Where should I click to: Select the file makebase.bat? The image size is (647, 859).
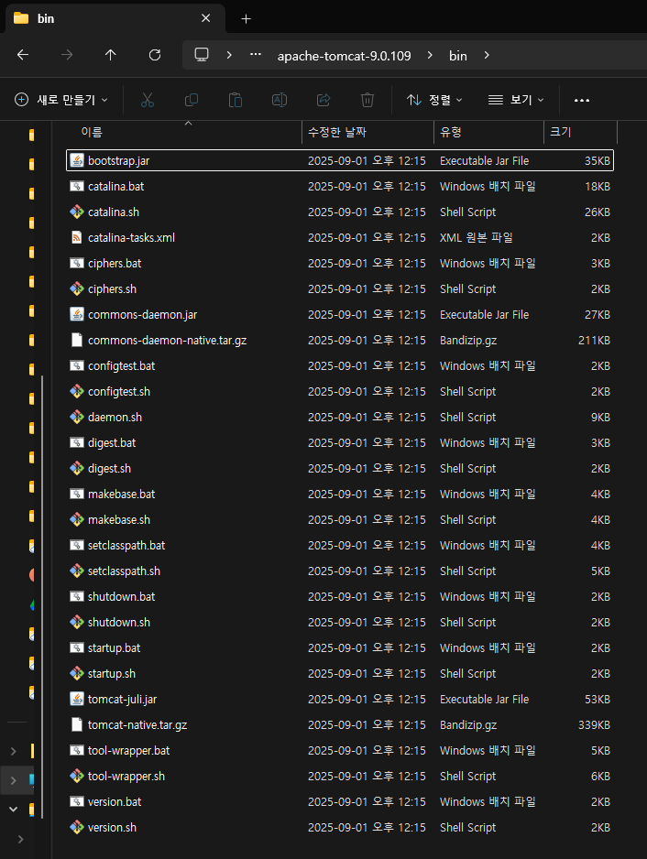(x=340, y=495)
